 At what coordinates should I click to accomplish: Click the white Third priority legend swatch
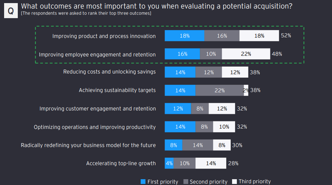[234, 182]
